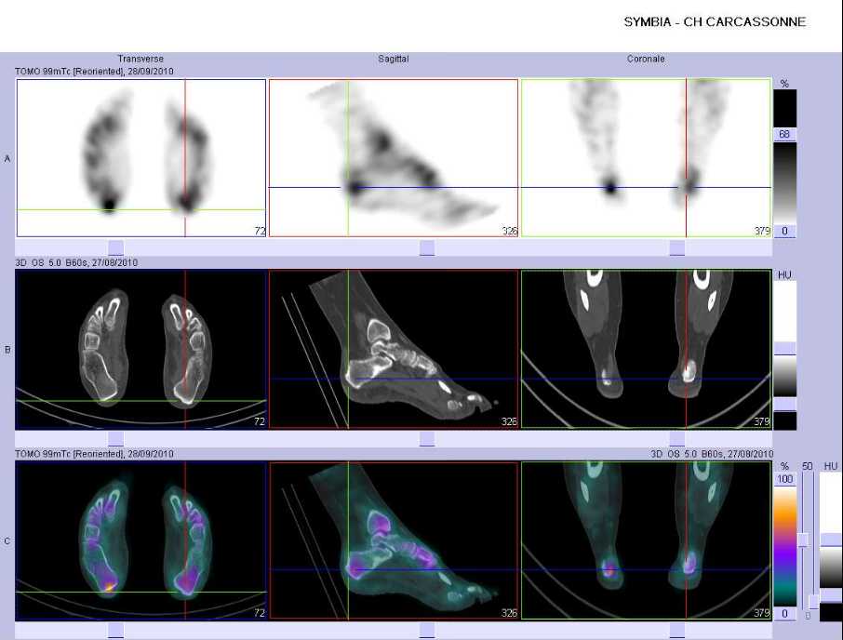Click the row label B
Screen dimensions: 843x640
tap(7, 350)
